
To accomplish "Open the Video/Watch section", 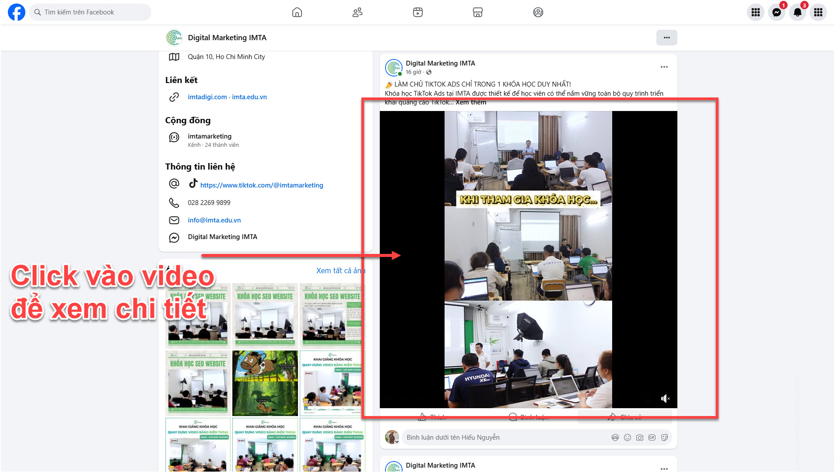I will tap(418, 12).
